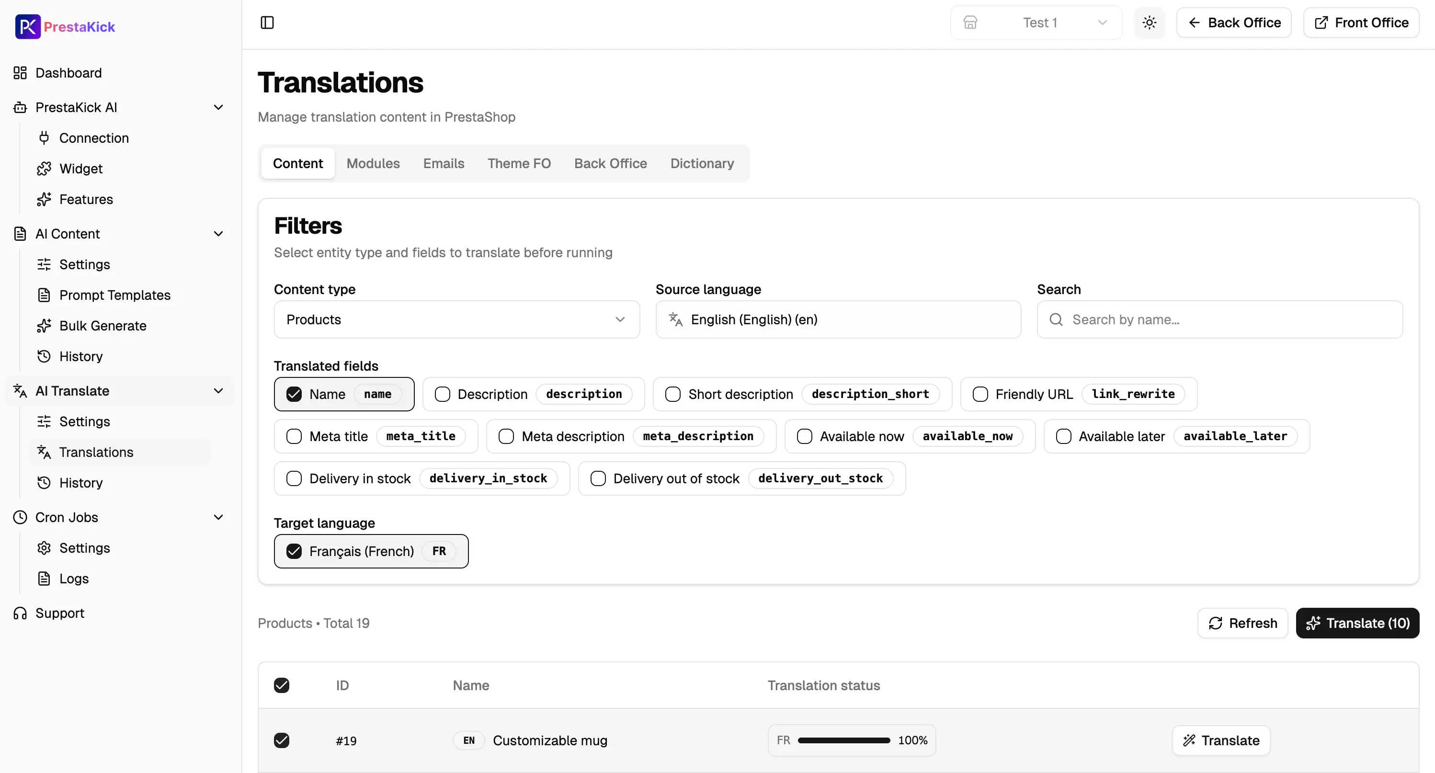Click the Connection plug icon

44,138
